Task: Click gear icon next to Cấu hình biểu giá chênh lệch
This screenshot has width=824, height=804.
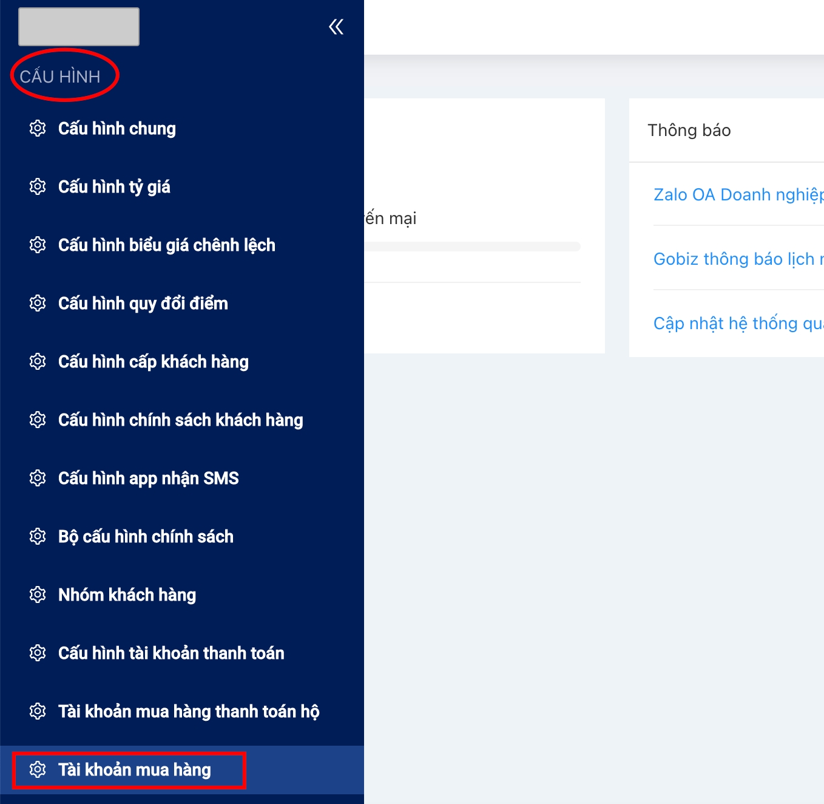Action: (38, 245)
